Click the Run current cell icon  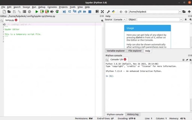[x=42, y=12]
